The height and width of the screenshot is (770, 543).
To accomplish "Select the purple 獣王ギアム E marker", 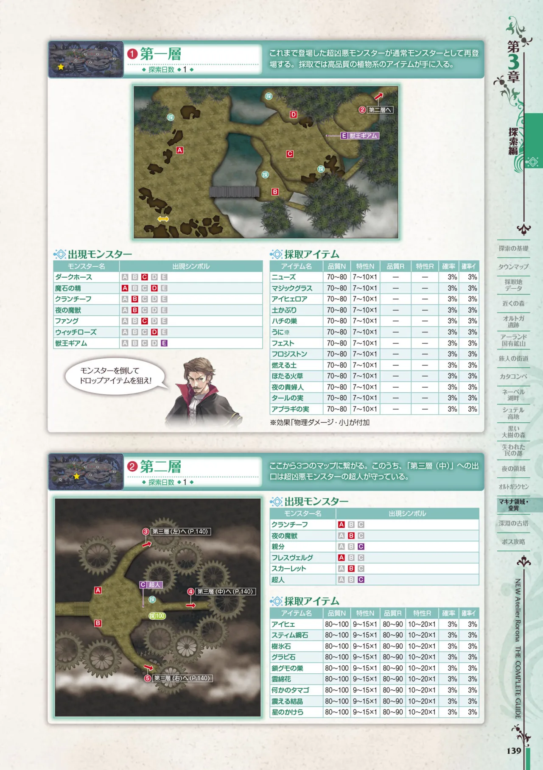I will point(360,136).
